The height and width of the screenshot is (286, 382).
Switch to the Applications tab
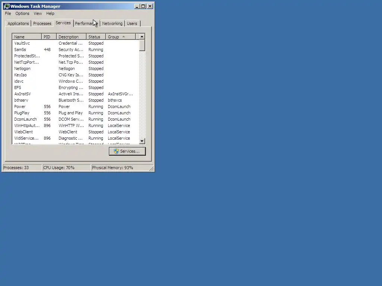(18, 23)
